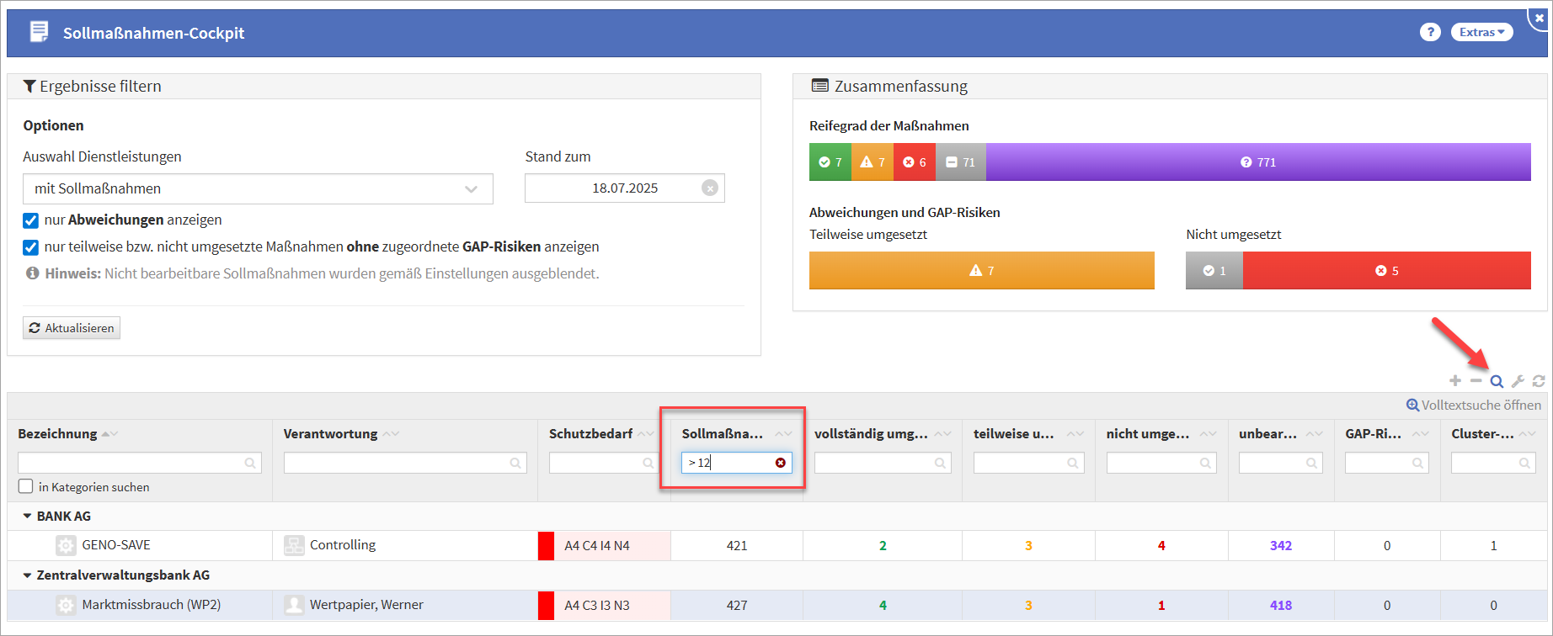The width and height of the screenshot is (1553, 636).
Task: Click the magnifier search icon above the table
Action: [x=1497, y=381]
